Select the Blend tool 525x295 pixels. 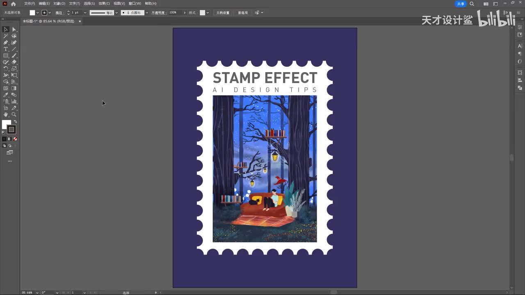[14, 95]
